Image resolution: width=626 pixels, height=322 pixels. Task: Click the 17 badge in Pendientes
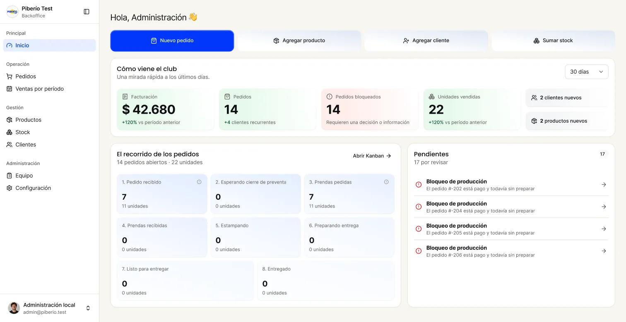click(x=602, y=154)
